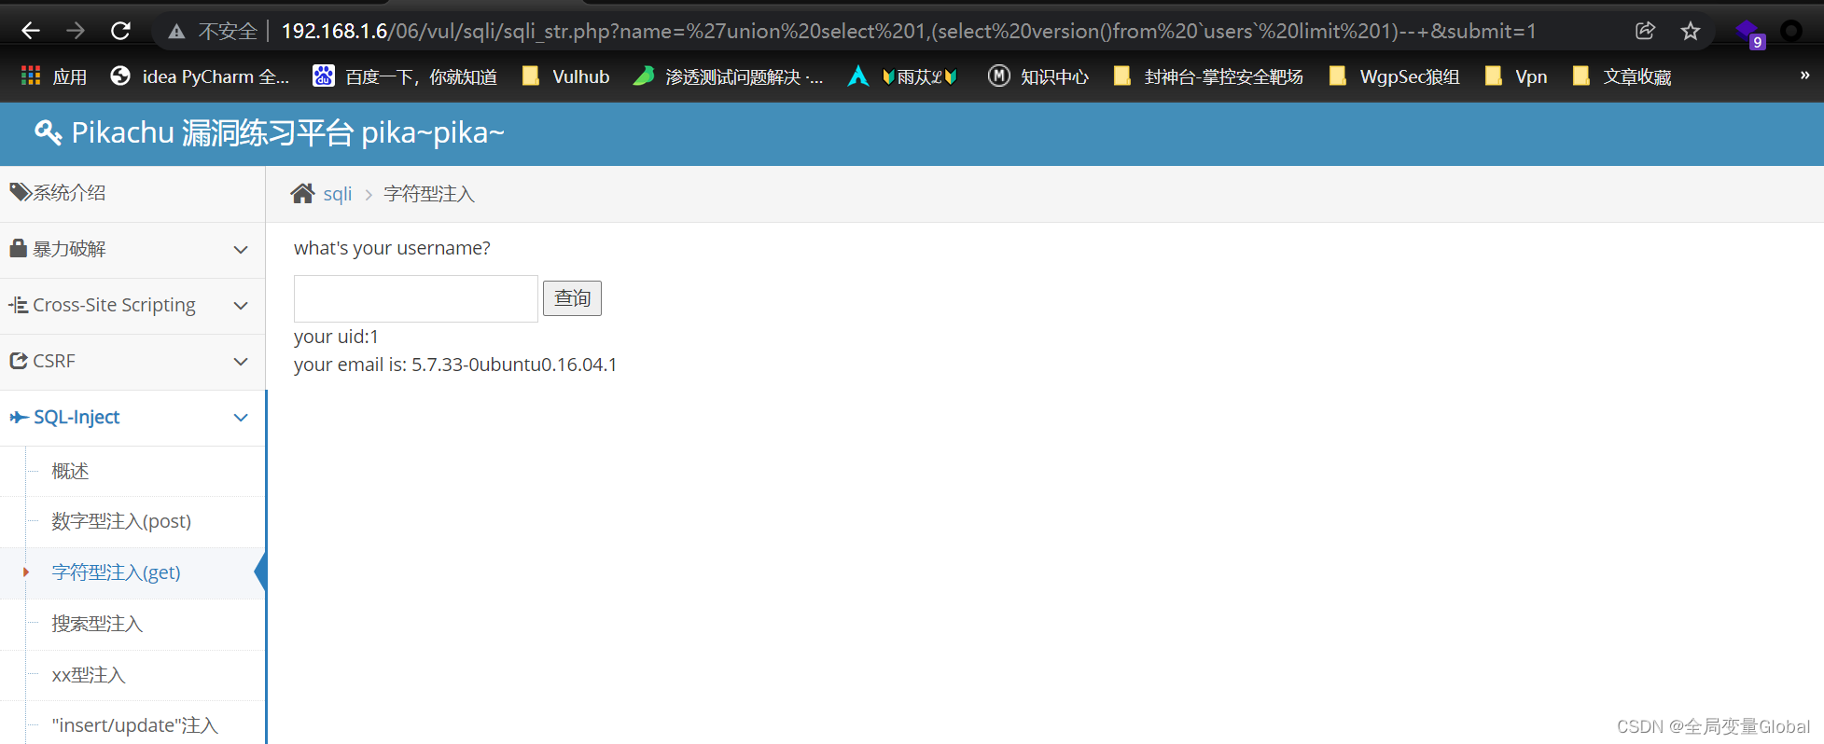The height and width of the screenshot is (744, 1824).
Task: Open "insert/update"注入 page
Action: point(135,725)
